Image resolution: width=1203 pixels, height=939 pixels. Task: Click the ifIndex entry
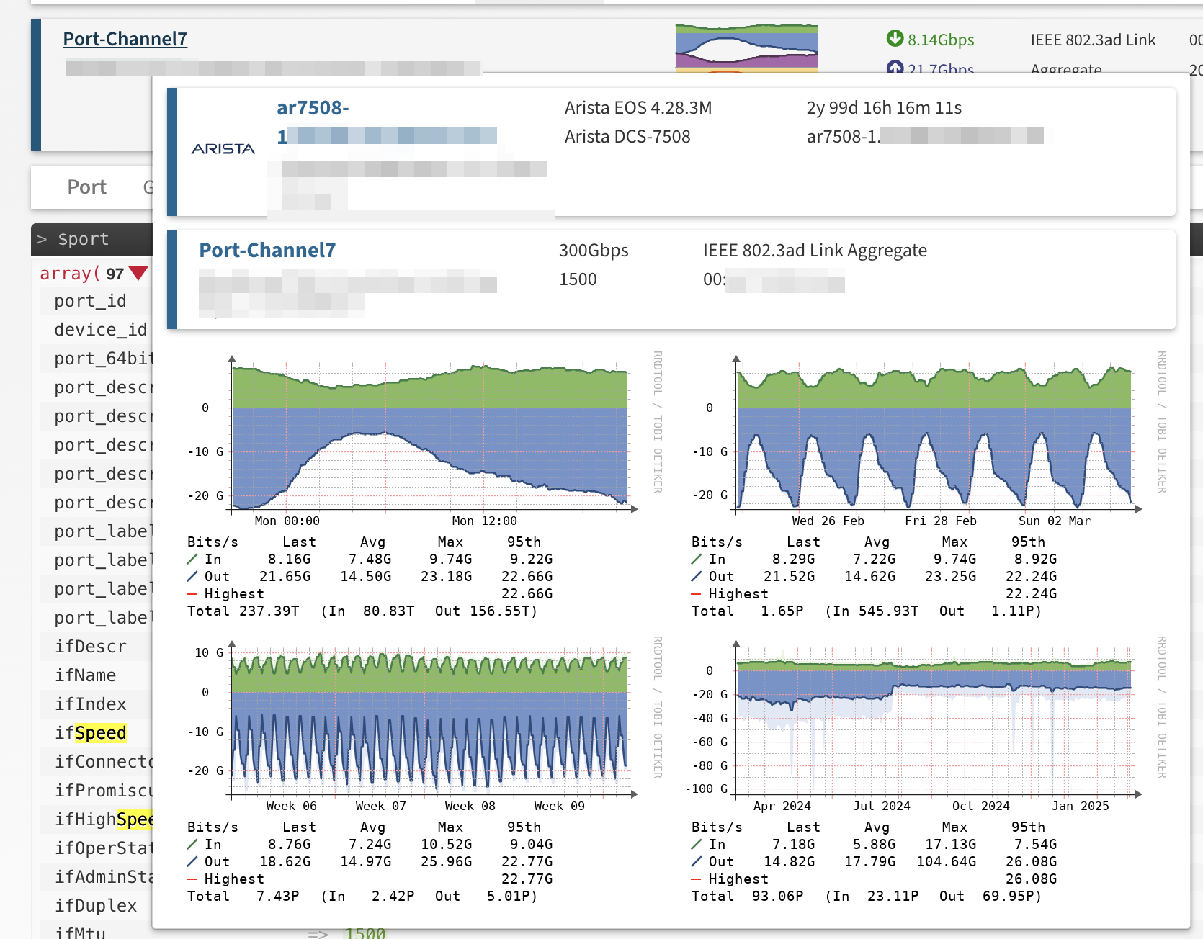click(90, 704)
